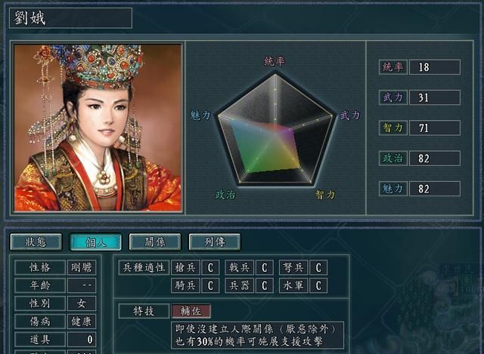Select the 智力 stat label

[x=393, y=128]
